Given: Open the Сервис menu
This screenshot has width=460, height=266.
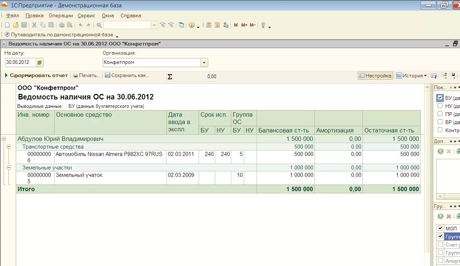Looking at the screenshot, I should pyautogui.click(x=87, y=15).
